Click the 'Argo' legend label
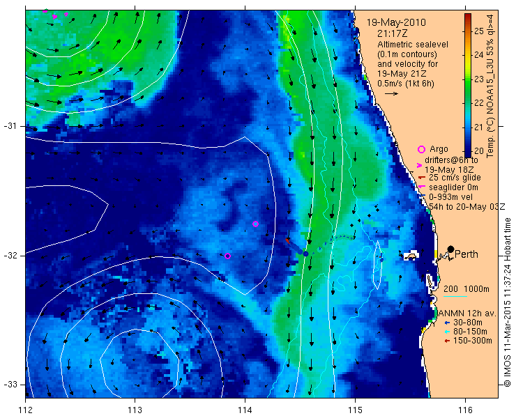The width and height of the screenshot is (516, 418). (439, 149)
